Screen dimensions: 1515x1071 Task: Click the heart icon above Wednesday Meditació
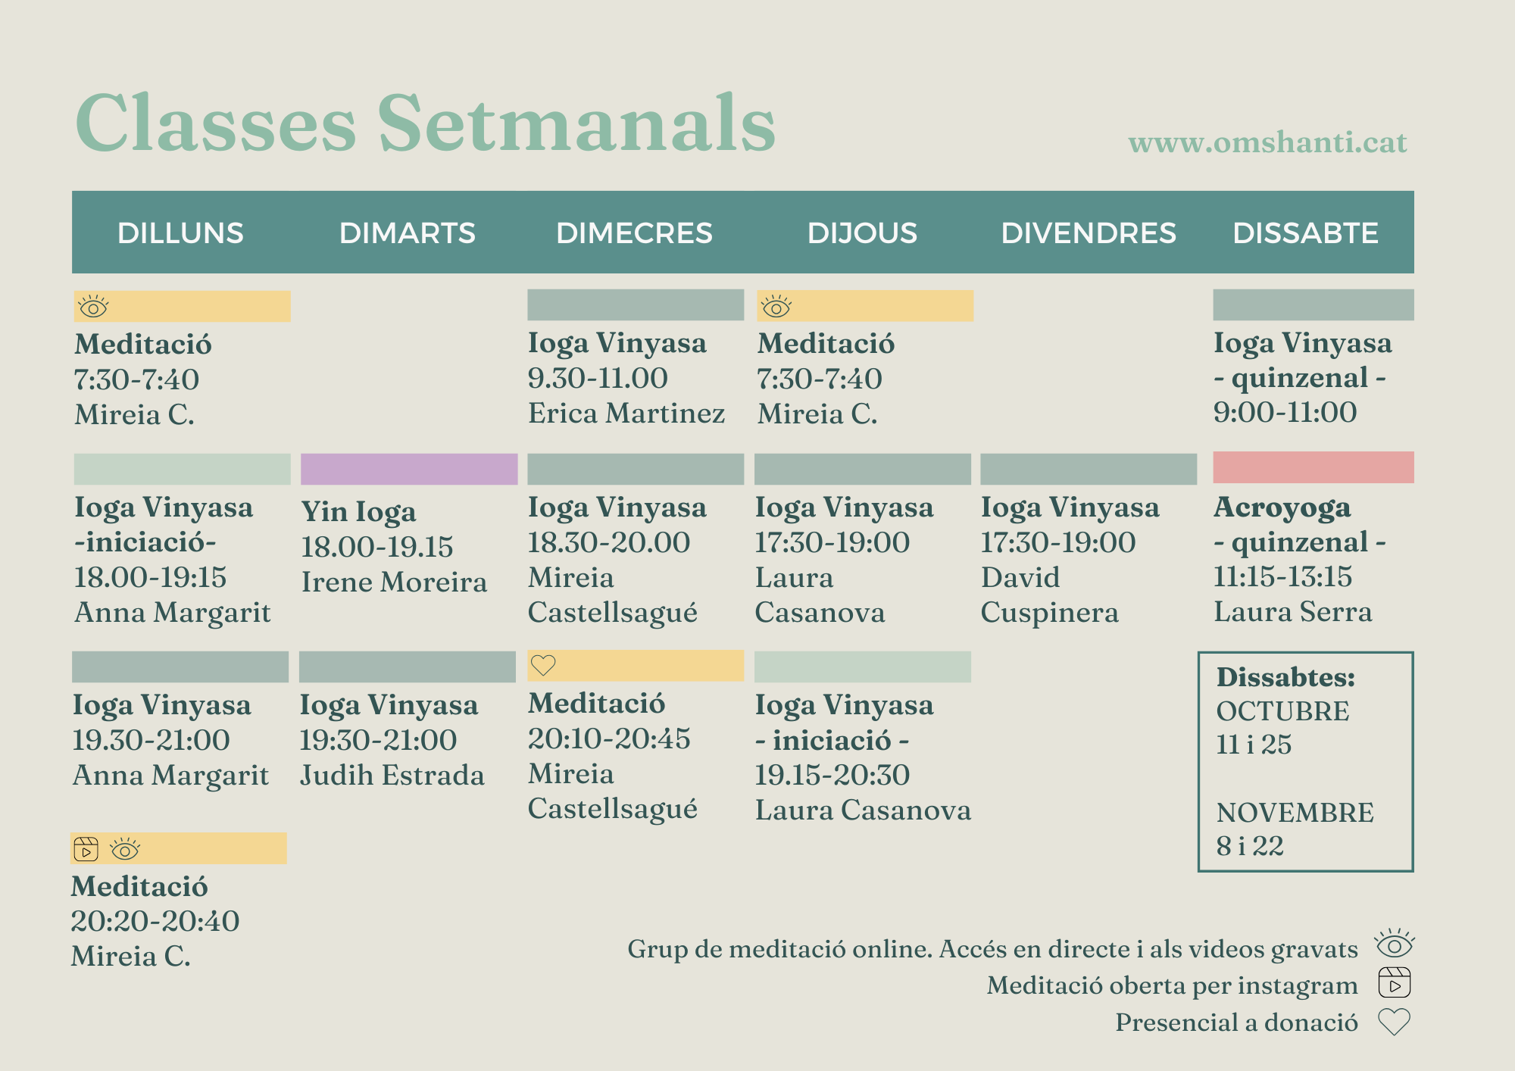[x=543, y=666]
